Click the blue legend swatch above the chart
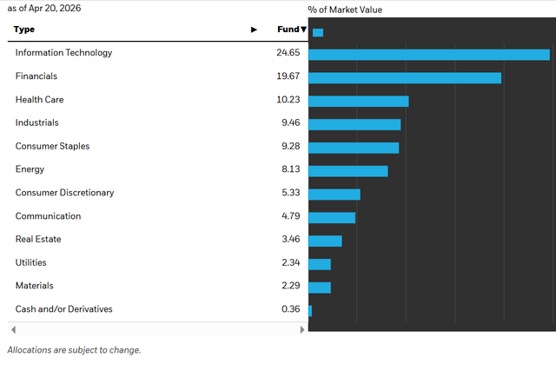This screenshot has height=377, width=556. coord(317,33)
